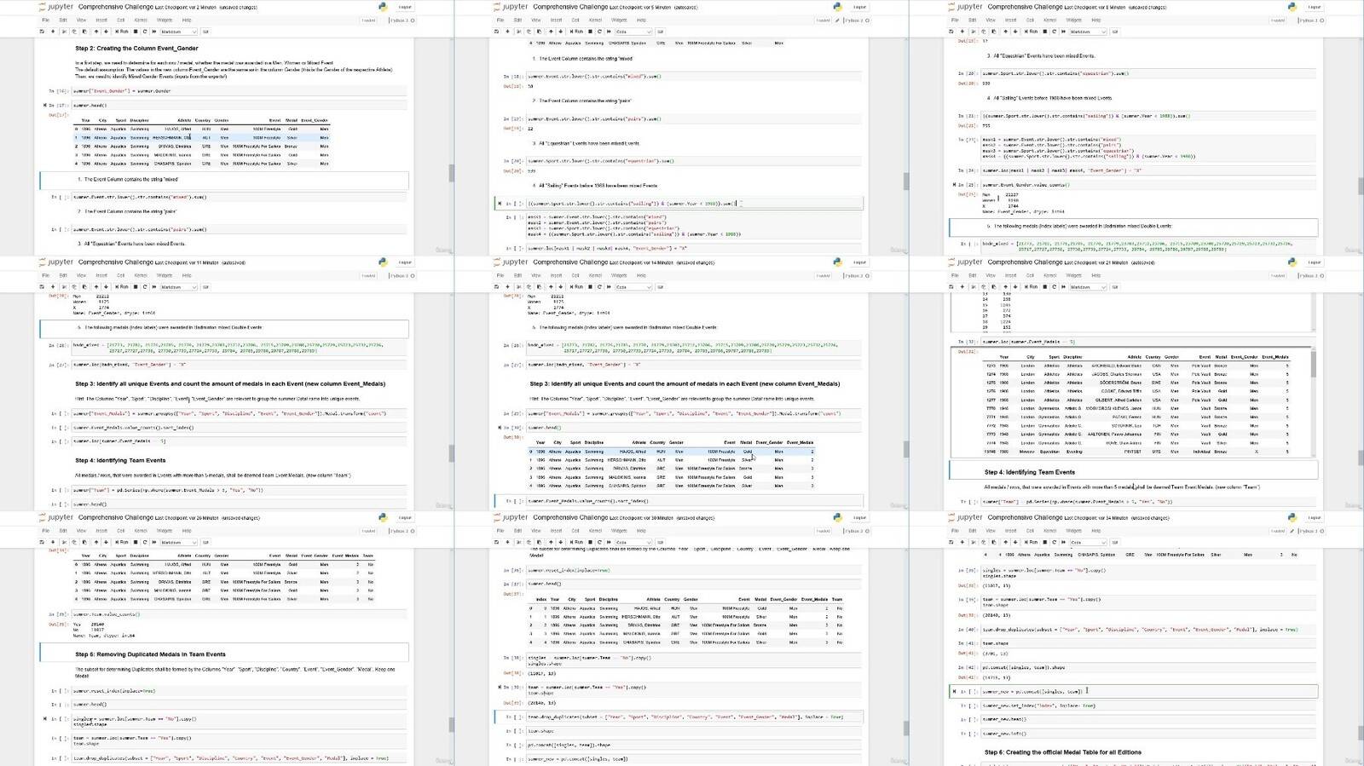Interrupt kernel in 'vor 34 Minuten' notebook
Screen dimensions: 1364x766
[x=1044, y=542]
